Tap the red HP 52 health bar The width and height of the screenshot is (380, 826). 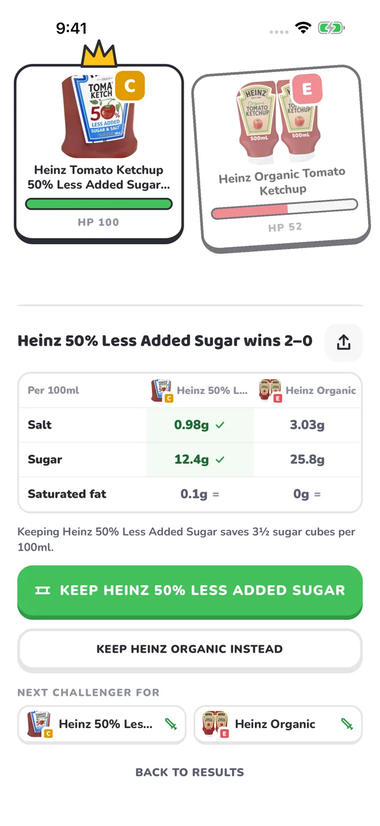coord(284,209)
